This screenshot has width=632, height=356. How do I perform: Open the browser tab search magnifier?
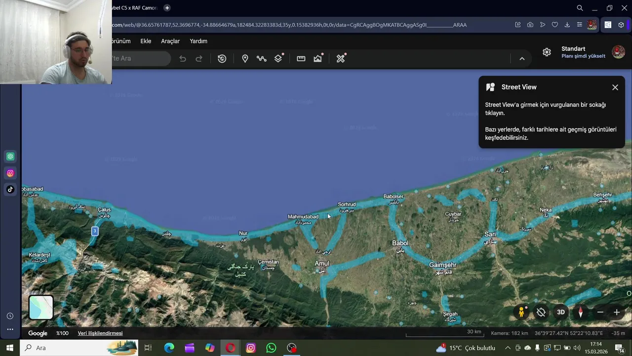pos(580,8)
